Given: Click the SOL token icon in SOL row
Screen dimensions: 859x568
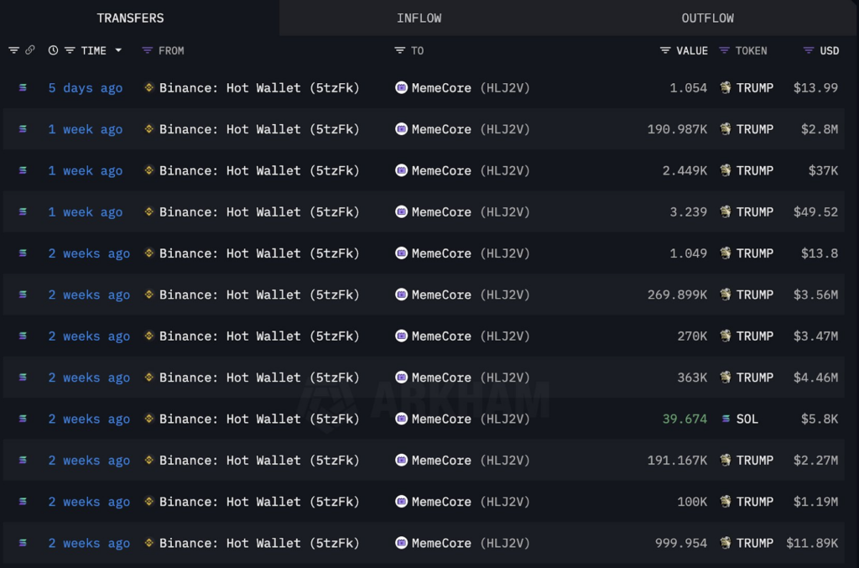Looking at the screenshot, I should click(726, 419).
